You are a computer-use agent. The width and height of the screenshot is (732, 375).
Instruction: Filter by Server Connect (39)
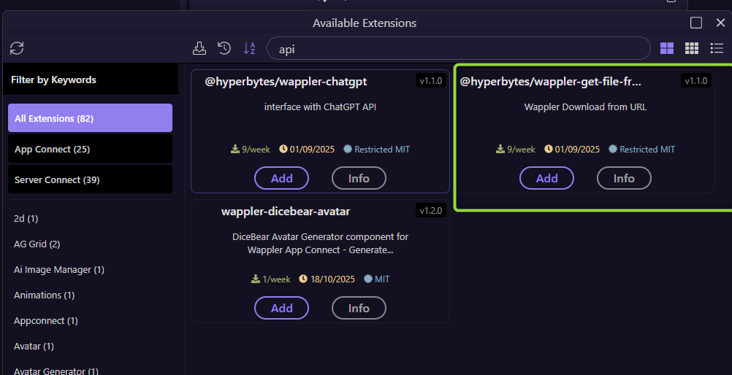90,179
